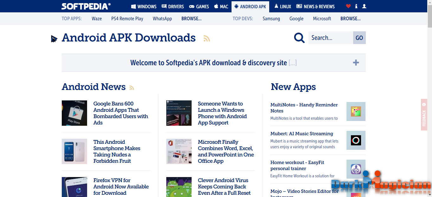Click the Softpedia logo
432x197 pixels.
pos(86,6)
